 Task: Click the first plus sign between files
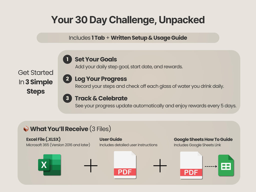[x=91, y=165]
